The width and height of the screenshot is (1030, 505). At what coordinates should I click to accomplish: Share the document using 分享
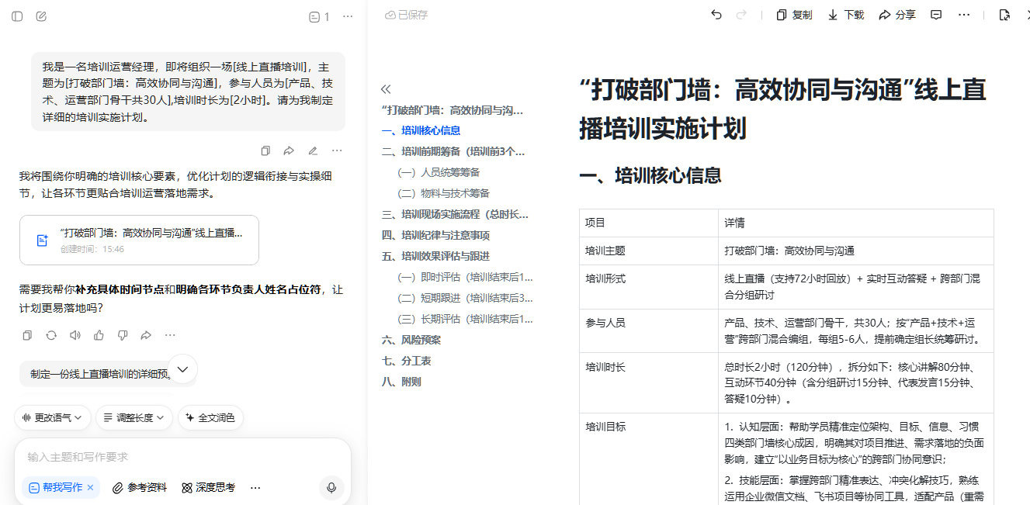click(x=896, y=15)
